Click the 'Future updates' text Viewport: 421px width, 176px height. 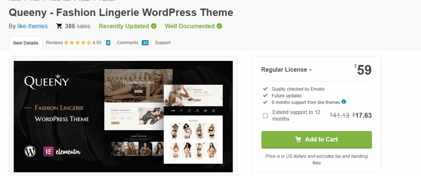[287, 96]
